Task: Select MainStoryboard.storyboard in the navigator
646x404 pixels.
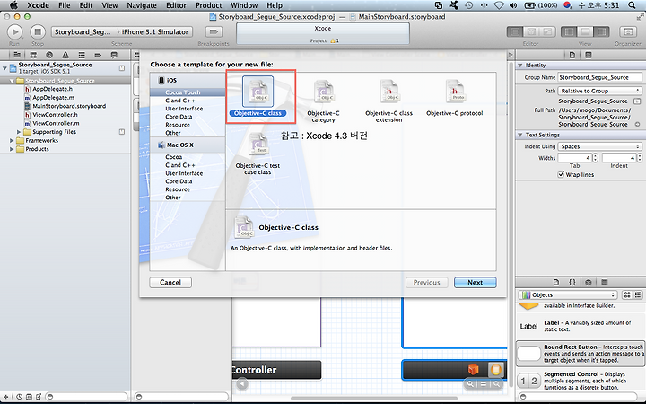Action: (x=69, y=106)
